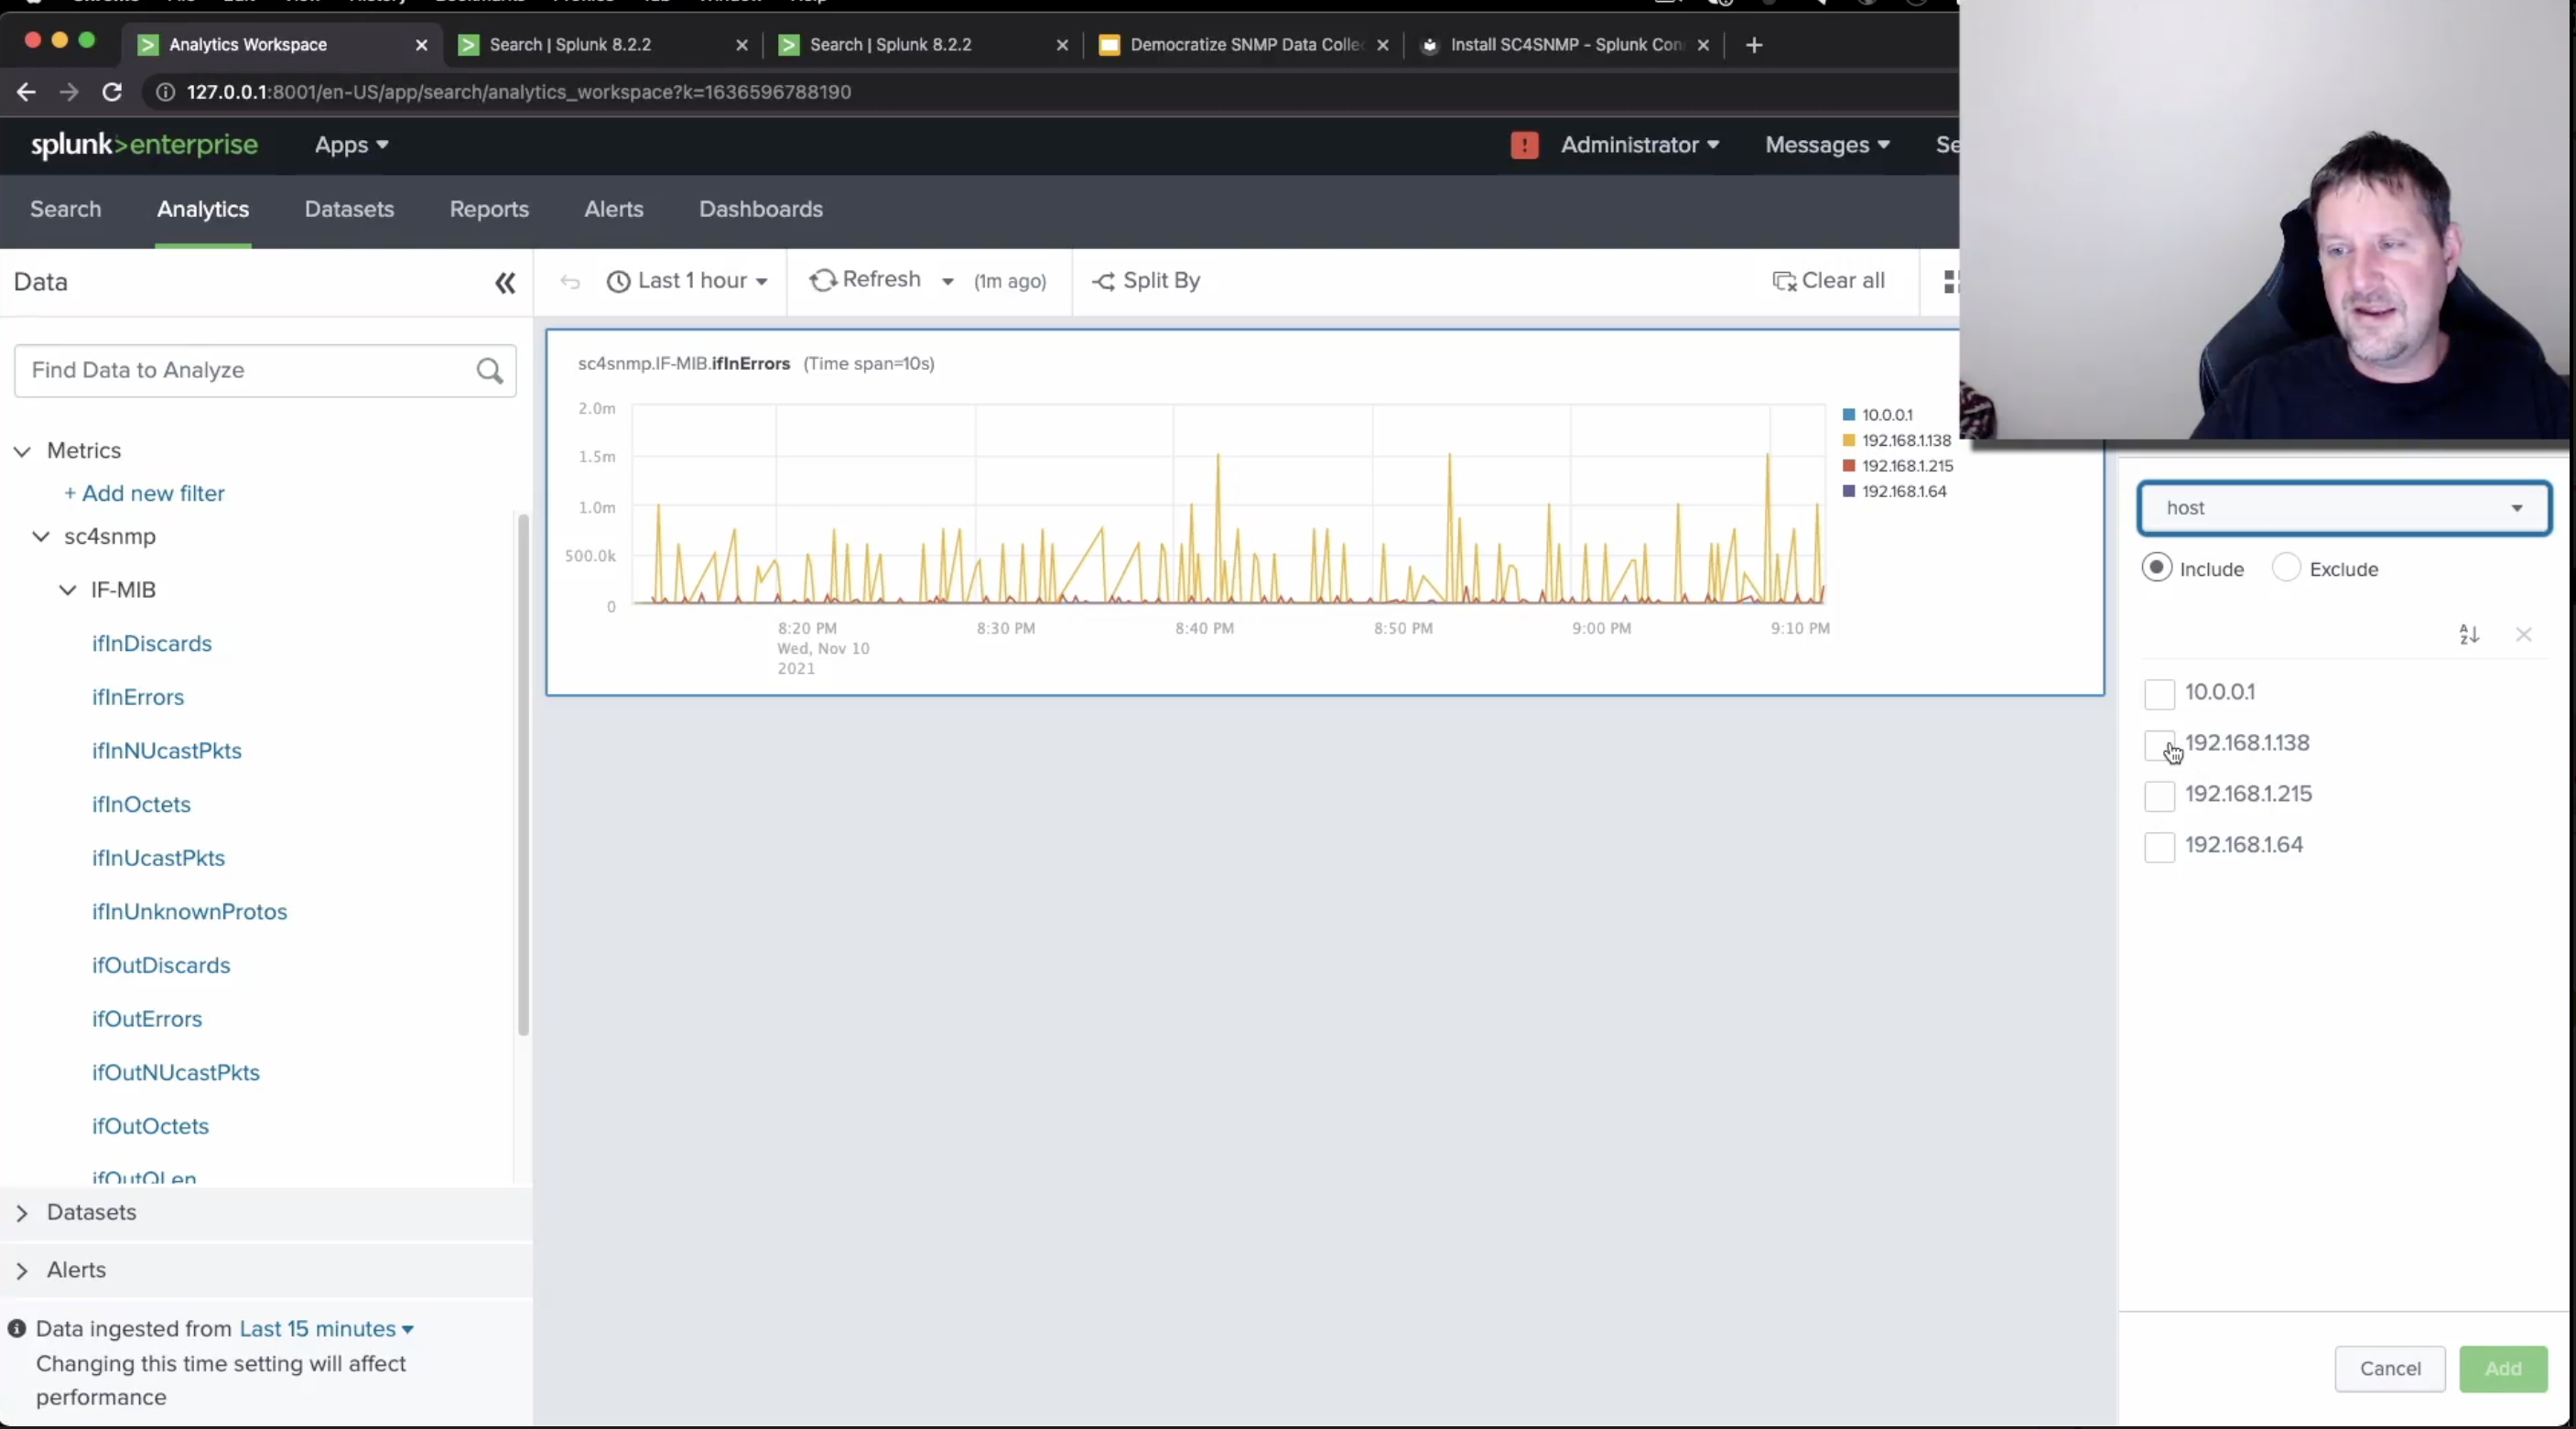Select the Include radio button
This screenshot has height=1429, width=2576.
coord(2157,568)
